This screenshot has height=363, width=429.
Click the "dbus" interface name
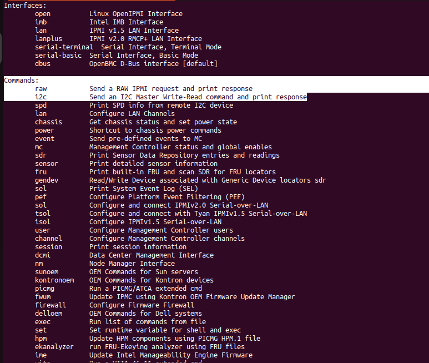pos(42,64)
